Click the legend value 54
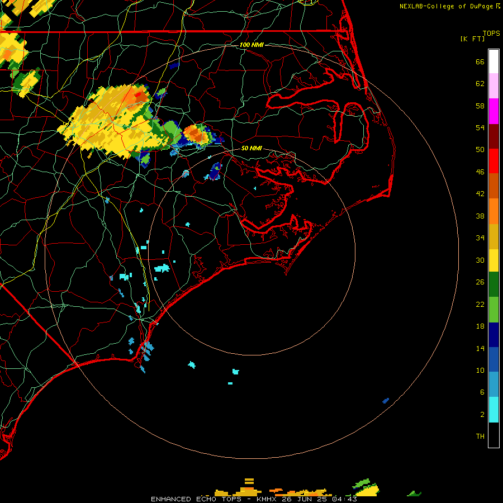The height and width of the screenshot is (503, 503). point(480,127)
